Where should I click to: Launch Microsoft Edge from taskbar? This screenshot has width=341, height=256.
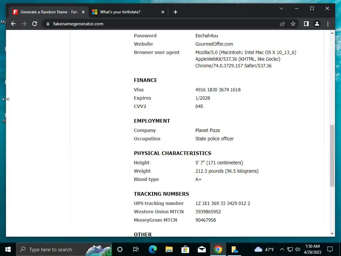click(153, 249)
